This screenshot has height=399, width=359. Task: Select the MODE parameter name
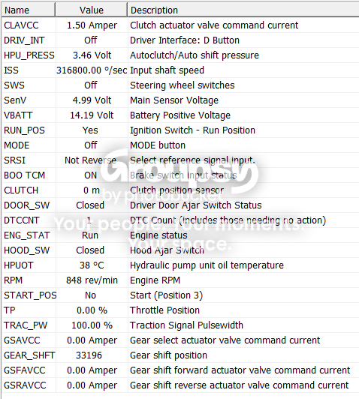tap(17, 145)
